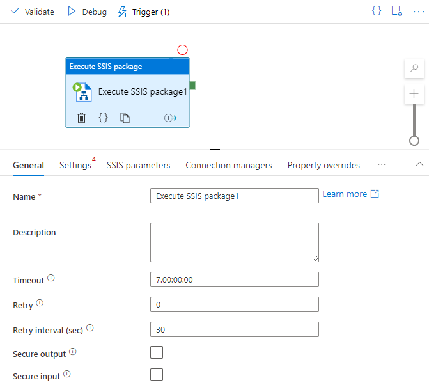
Task: Switch to the General tab
Action: tap(29, 166)
